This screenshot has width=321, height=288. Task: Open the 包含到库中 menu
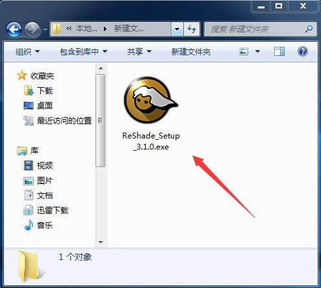click(x=83, y=51)
